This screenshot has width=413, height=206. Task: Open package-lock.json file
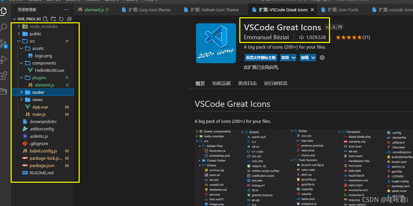coord(43,158)
